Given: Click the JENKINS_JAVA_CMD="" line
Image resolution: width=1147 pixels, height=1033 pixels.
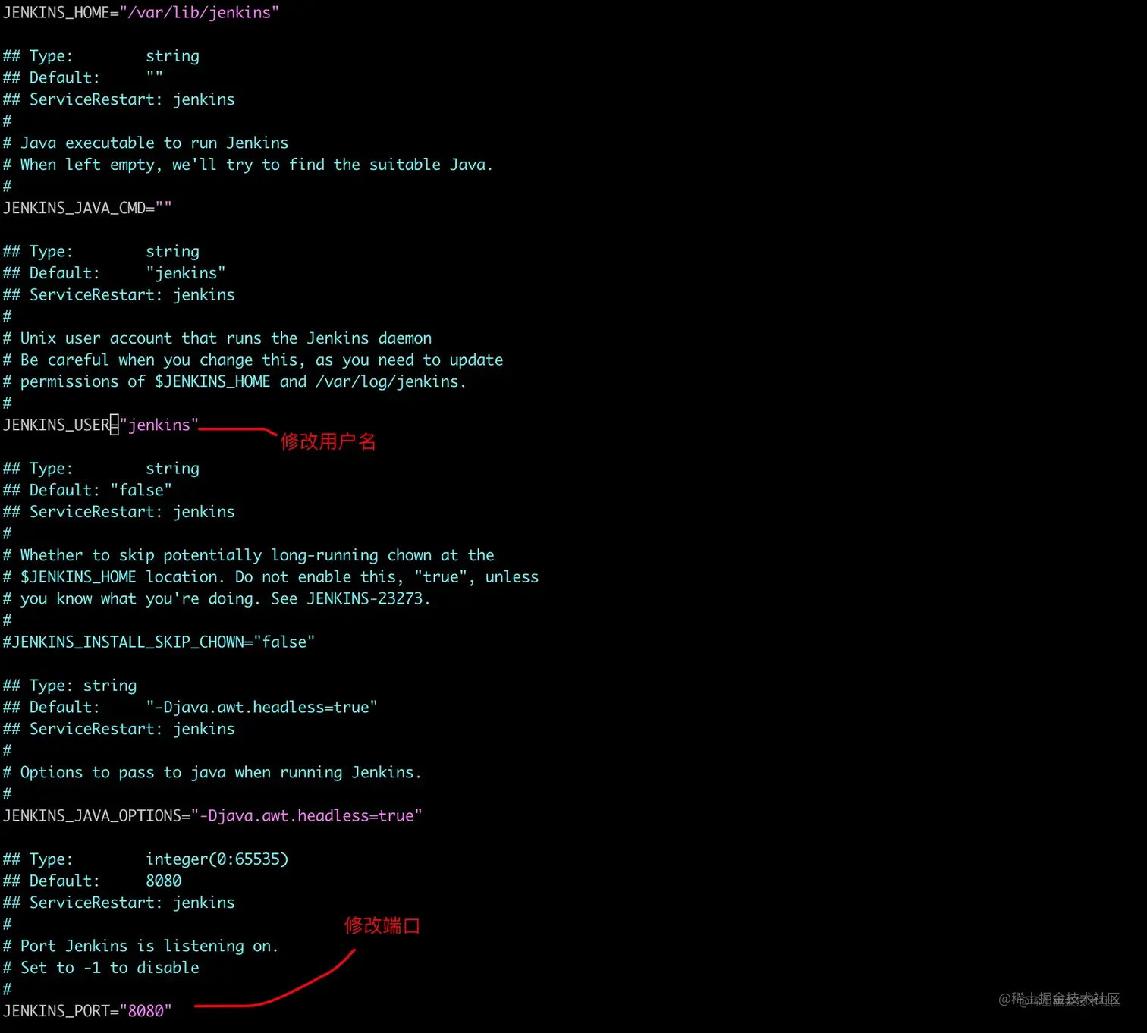Looking at the screenshot, I should click(87, 208).
